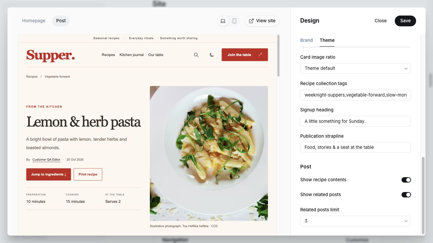Viewport: 433px width, 243px height.
Task: Click 'Everyday rituals' banner text
Action: pos(141,38)
